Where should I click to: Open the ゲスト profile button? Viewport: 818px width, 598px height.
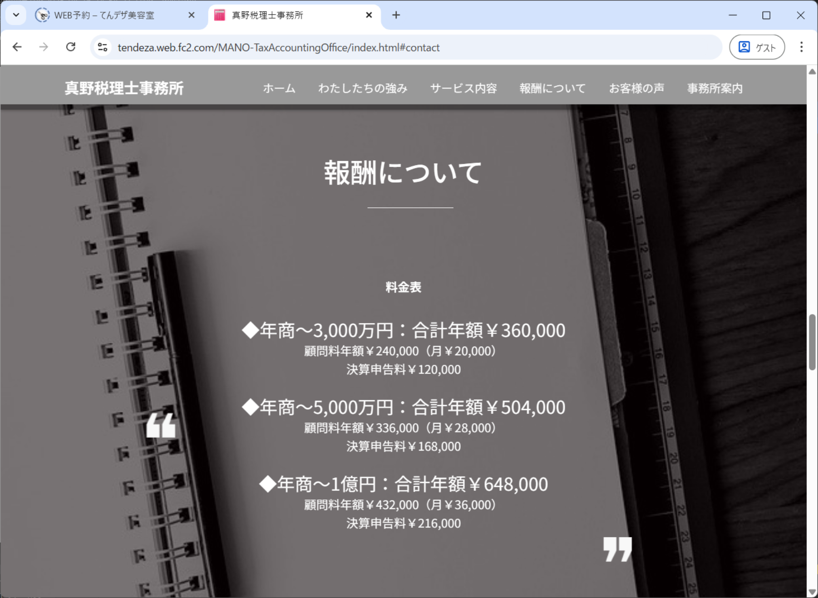[757, 47]
